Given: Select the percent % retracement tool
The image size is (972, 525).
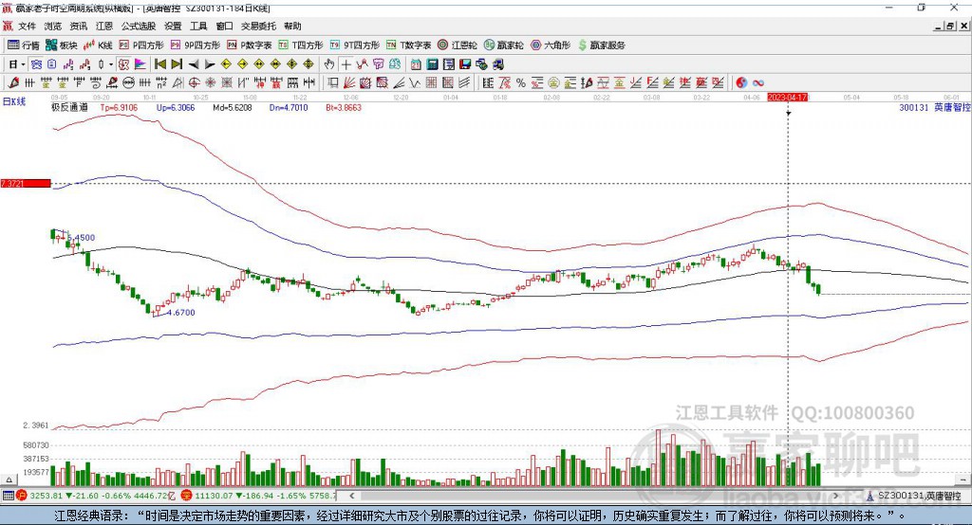Looking at the screenshot, I should (x=521, y=82).
